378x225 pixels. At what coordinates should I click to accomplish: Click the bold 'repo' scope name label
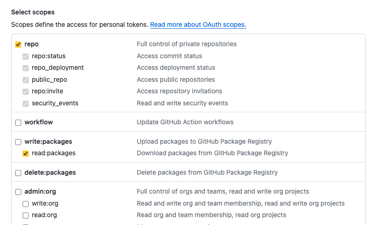point(31,44)
